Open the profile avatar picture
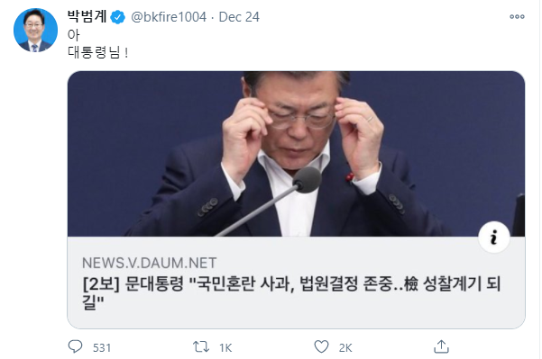 (35, 31)
